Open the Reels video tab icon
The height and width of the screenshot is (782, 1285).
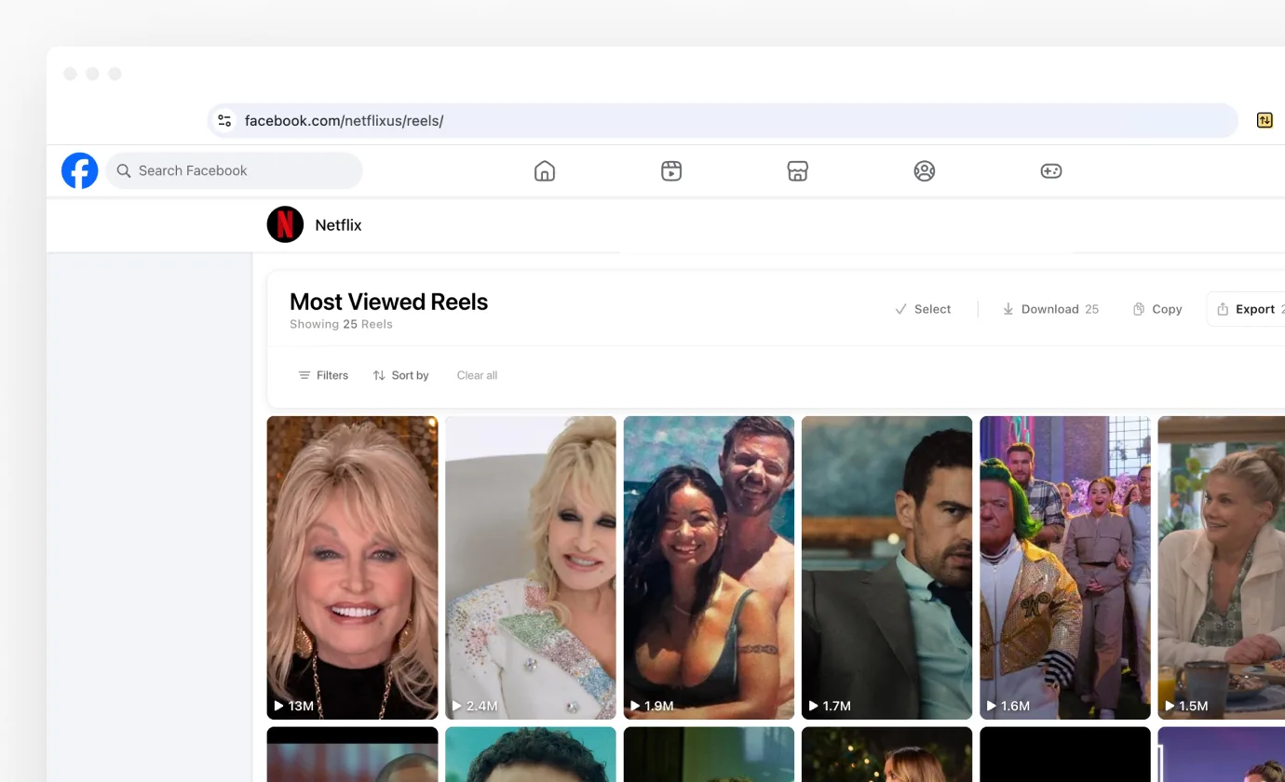pos(671,170)
